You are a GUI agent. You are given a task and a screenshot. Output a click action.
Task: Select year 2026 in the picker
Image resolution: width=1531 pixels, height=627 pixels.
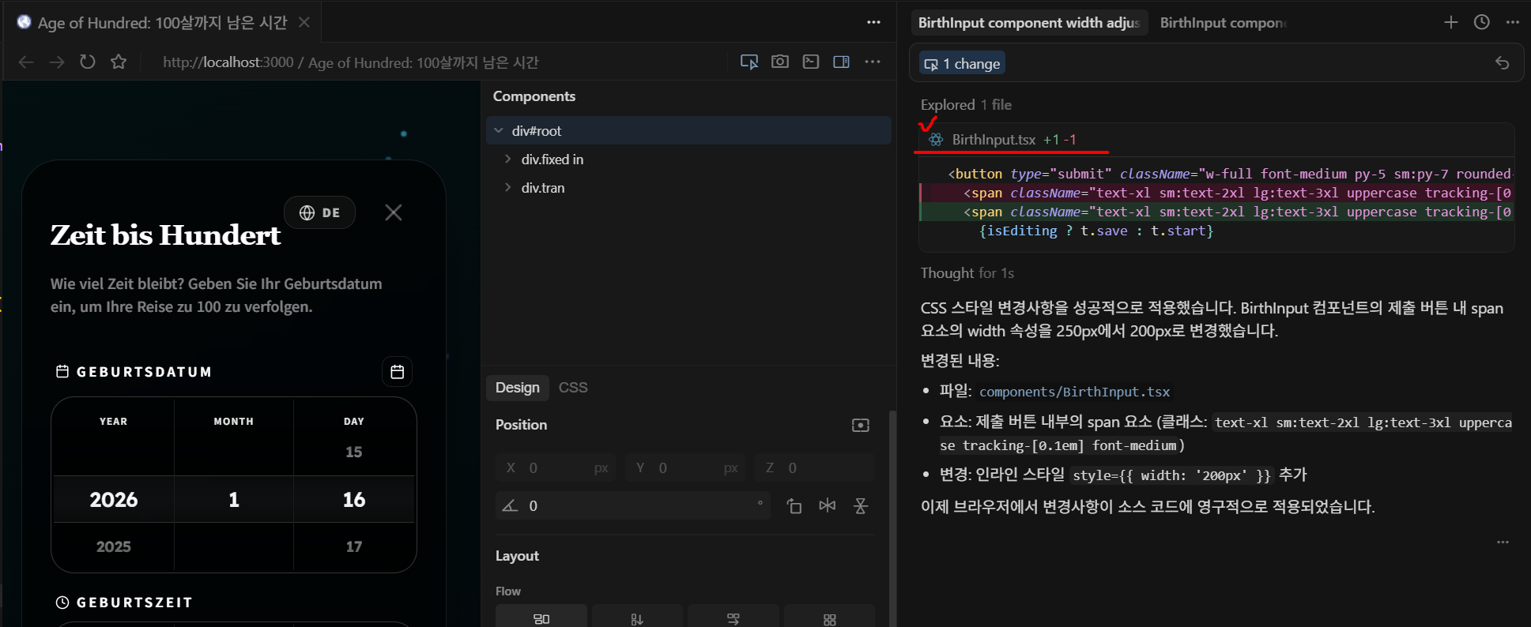click(114, 499)
